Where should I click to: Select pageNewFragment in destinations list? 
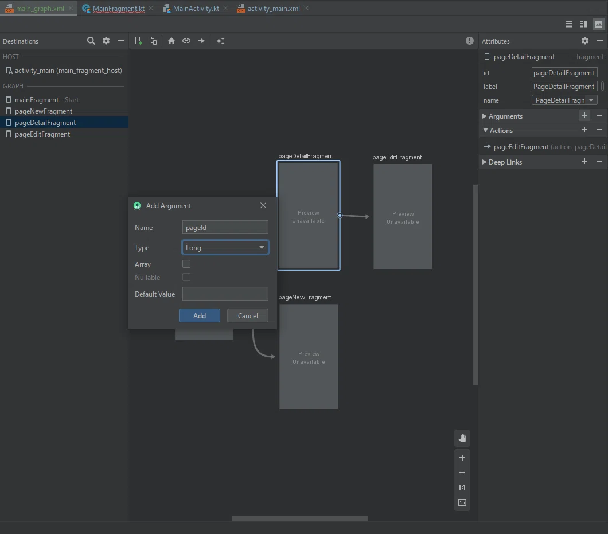pyautogui.click(x=64, y=111)
